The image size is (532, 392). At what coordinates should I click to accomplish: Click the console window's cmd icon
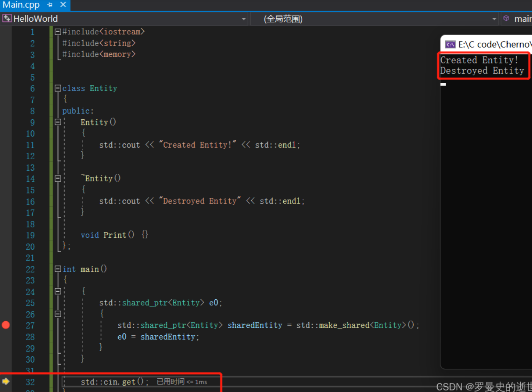[450, 44]
